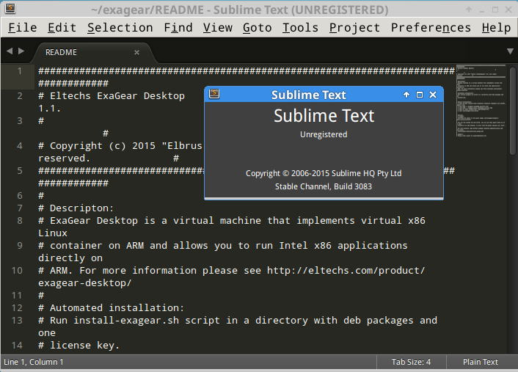Click line number 10 in the gutter
This screenshot has height=372, width=518.
[x=17, y=271]
